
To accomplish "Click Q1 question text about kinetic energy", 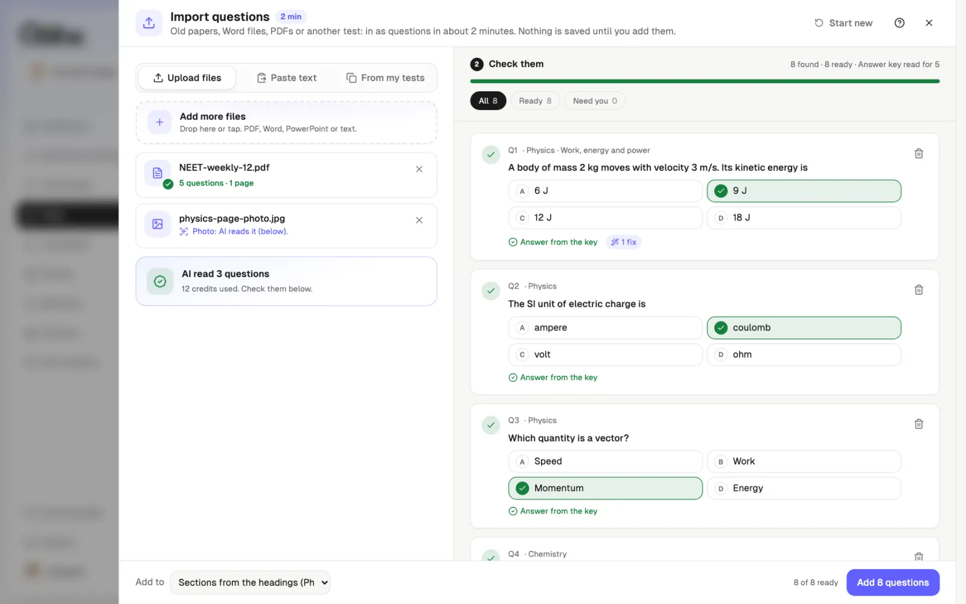I will (657, 168).
